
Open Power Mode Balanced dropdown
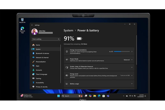pos(128,60)
